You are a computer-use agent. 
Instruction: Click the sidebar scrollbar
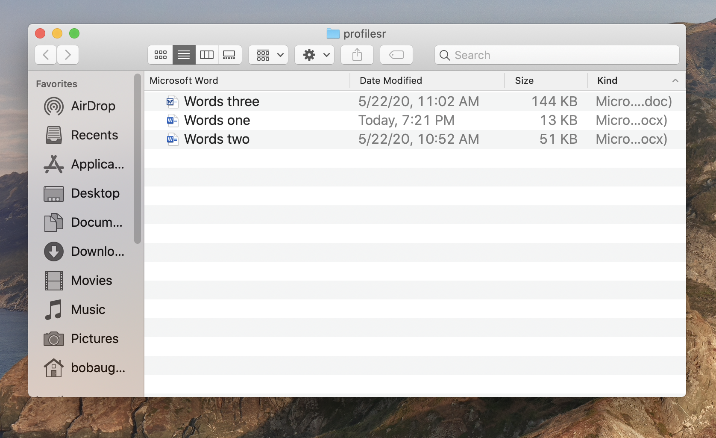click(137, 159)
